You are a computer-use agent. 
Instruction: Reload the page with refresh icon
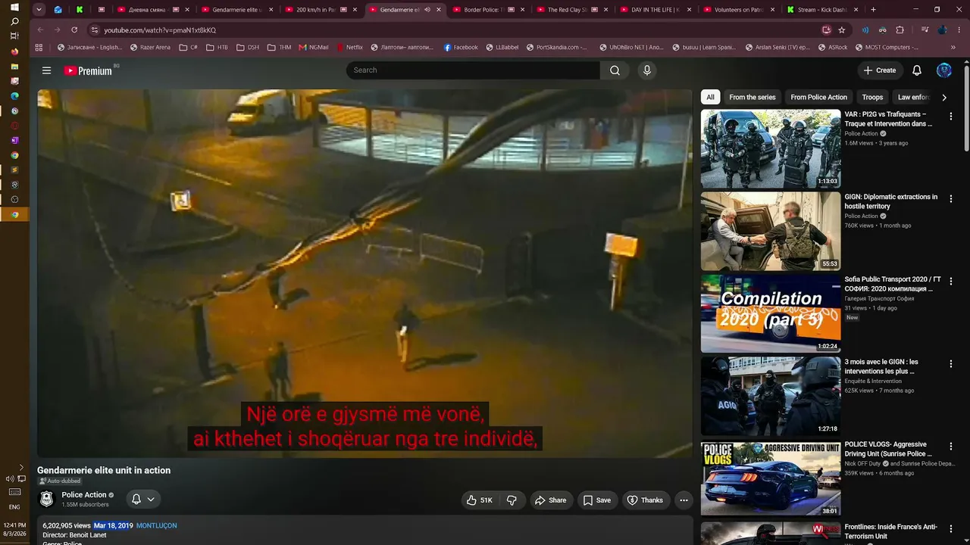tap(74, 30)
